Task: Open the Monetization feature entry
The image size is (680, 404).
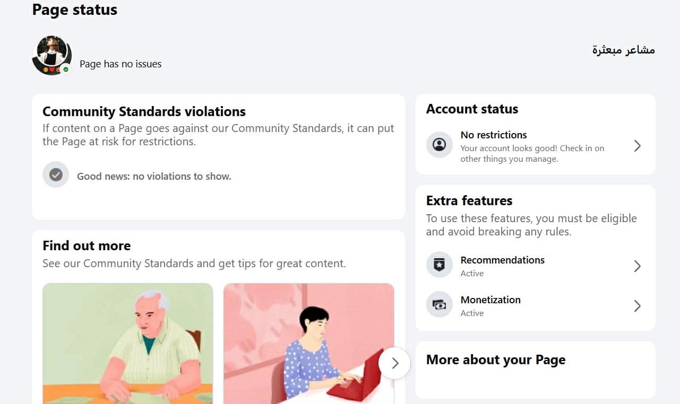Action: 536,306
